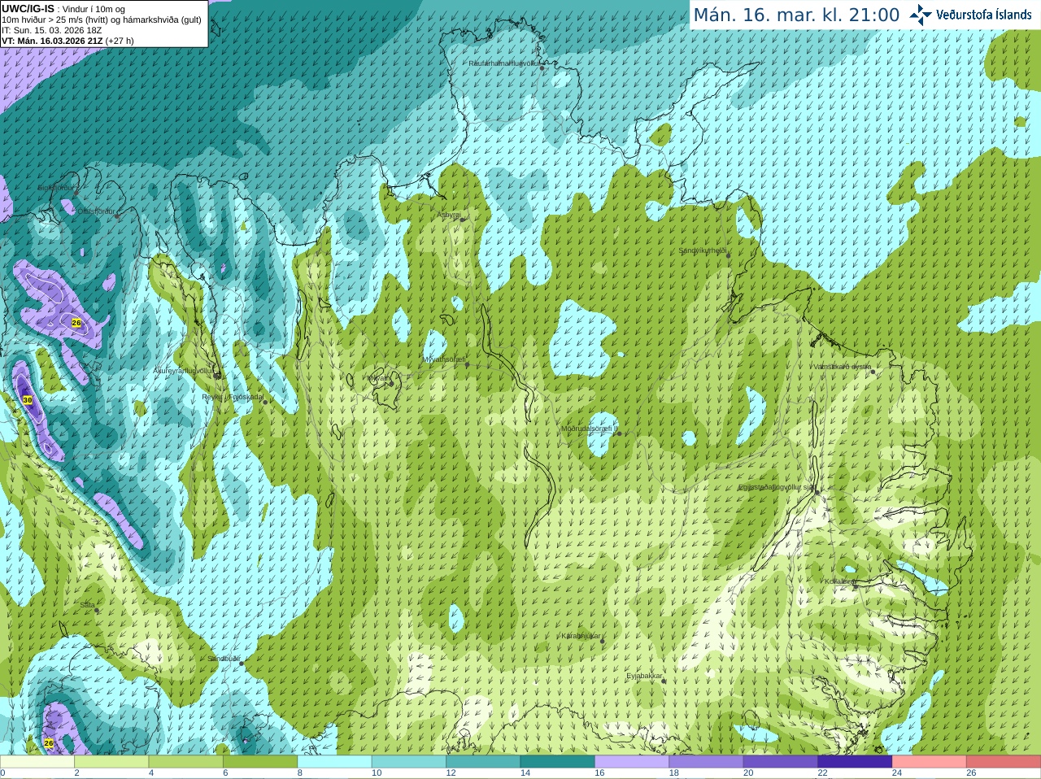The height and width of the screenshot is (779, 1041).
Task: Click the Möðrudalsöræfi II station dot
Action: click(620, 433)
